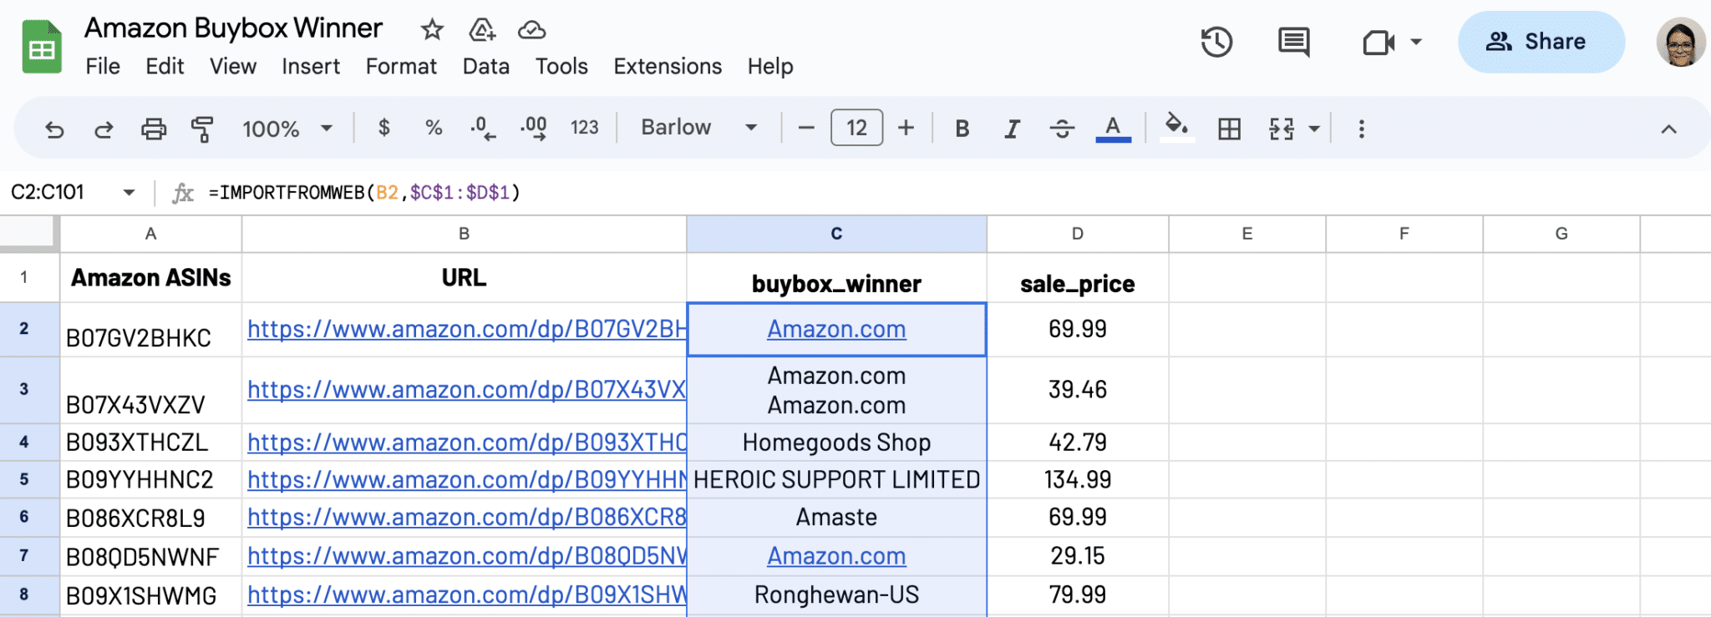Toggle bold formatting
Image resolution: width=1711 pixels, height=617 pixels.
pyautogui.click(x=962, y=129)
